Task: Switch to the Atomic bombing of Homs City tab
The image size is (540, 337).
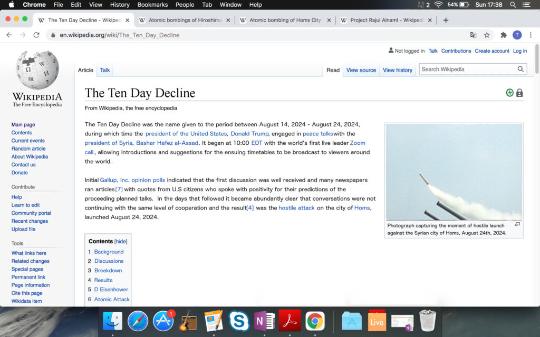Action: pyautogui.click(x=285, y=21)
